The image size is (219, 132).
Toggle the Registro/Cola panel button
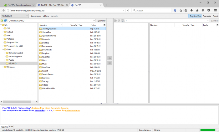pos(195,16)
